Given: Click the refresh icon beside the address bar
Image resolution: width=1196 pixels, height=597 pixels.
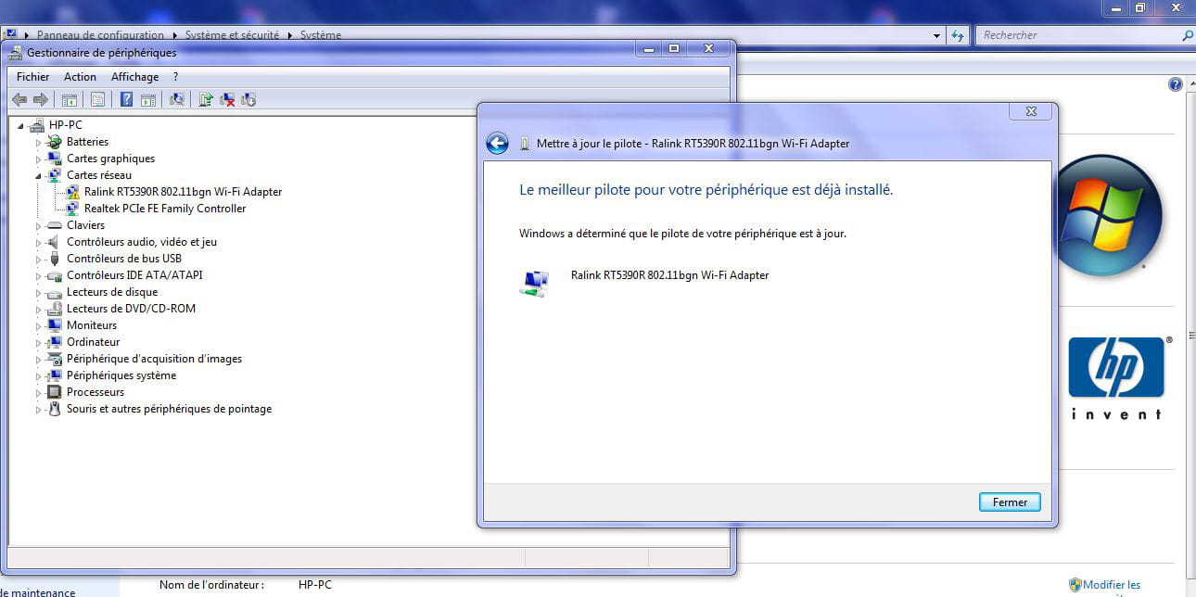Looking at the screenshot, I should [x=958, y=35].
